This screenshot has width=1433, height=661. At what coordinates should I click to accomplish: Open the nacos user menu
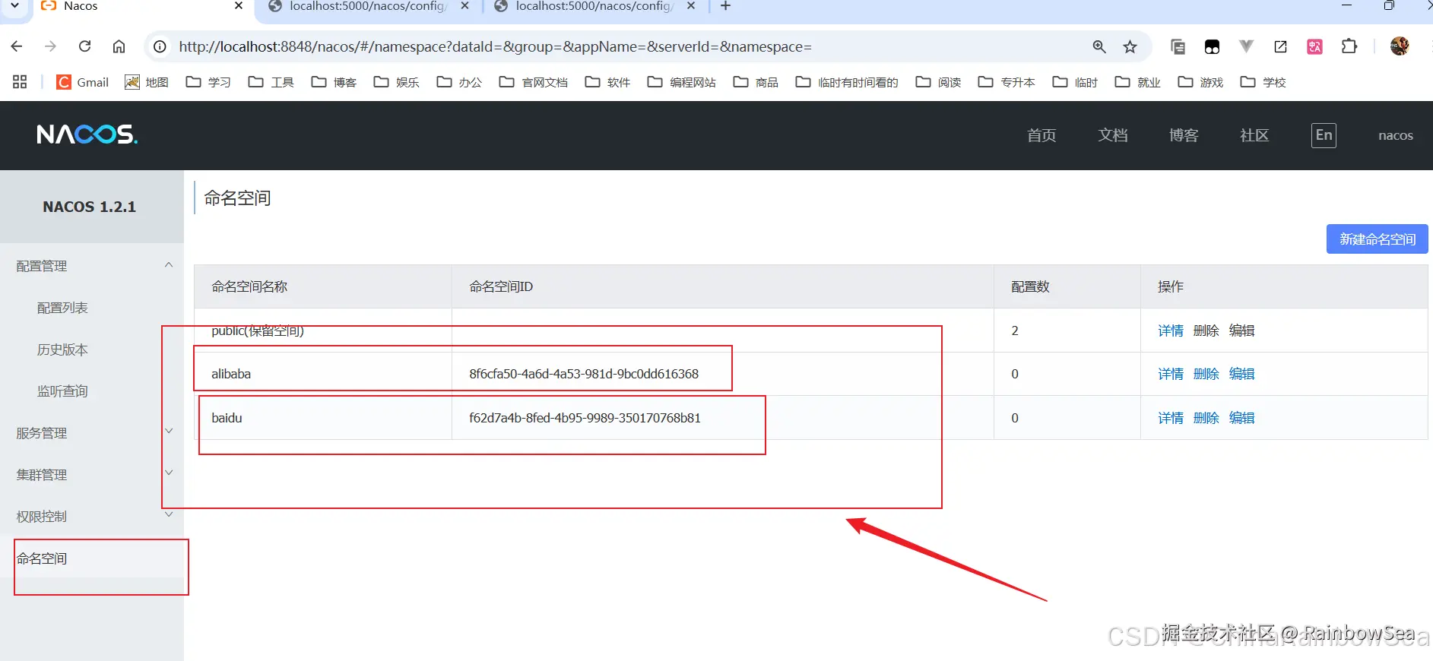[x=1396, y=135]
